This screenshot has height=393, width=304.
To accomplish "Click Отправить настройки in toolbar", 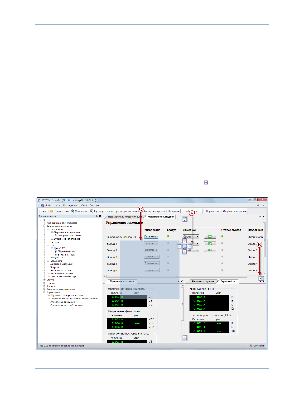I will [x=235, y=211].
